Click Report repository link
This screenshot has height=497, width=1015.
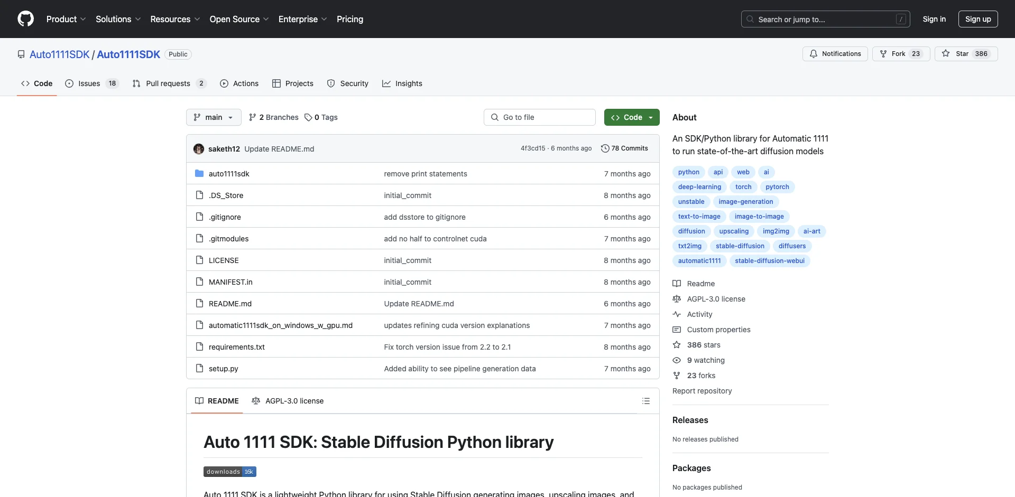702,391
